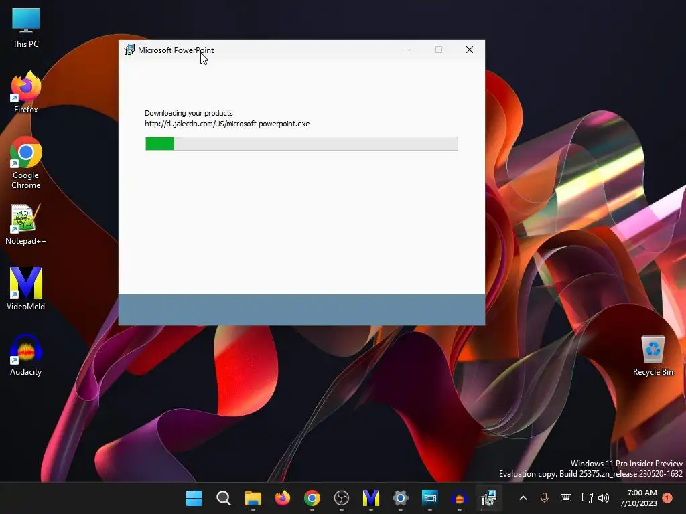This screenshot has height=514, width=686.
Task: Switch to Audacity in the taskbar
Action: coord(460,498)
